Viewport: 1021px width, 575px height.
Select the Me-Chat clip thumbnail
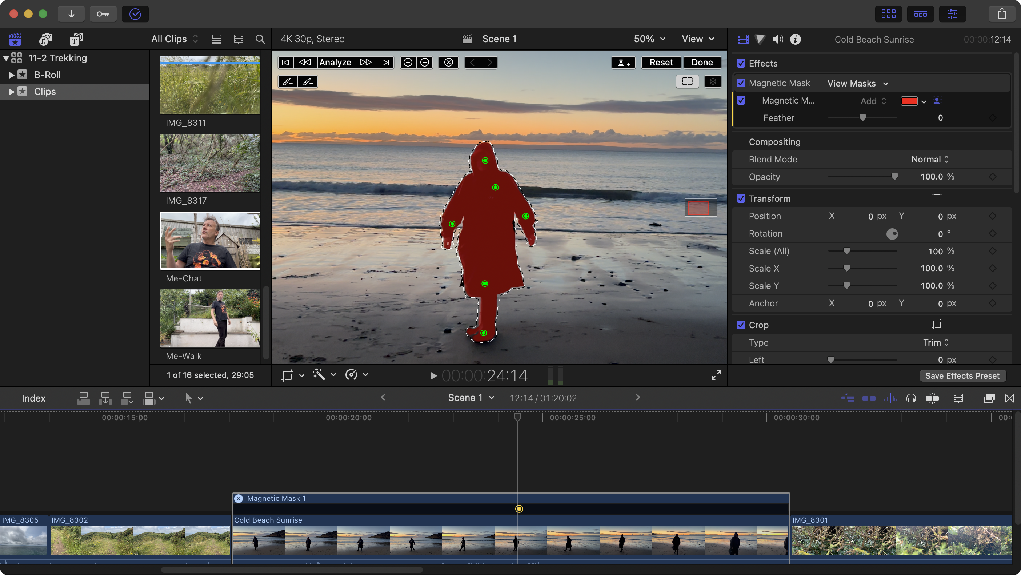point(210,241)
